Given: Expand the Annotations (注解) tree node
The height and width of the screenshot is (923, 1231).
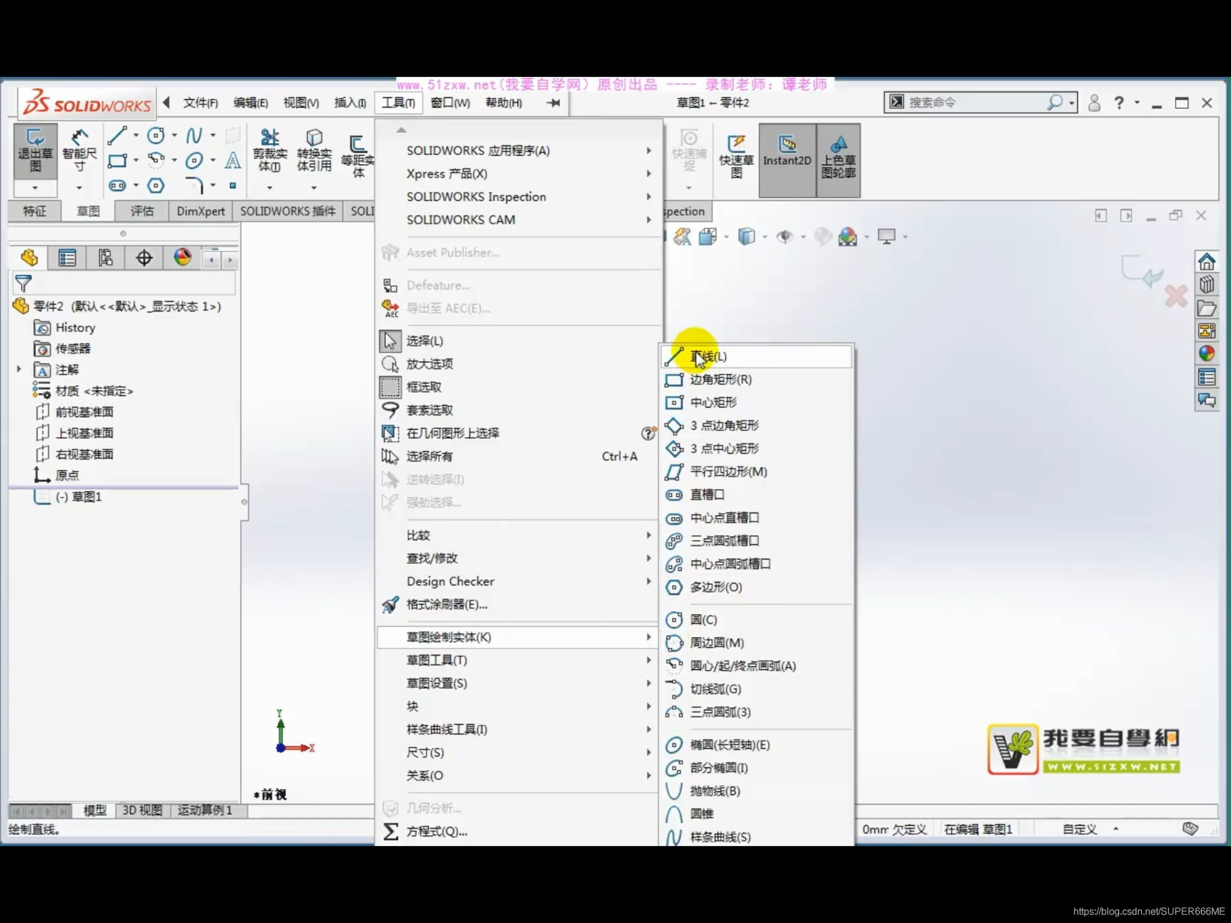Looking at the screenshot, I should pyautogui.click(x=19, y=370).
